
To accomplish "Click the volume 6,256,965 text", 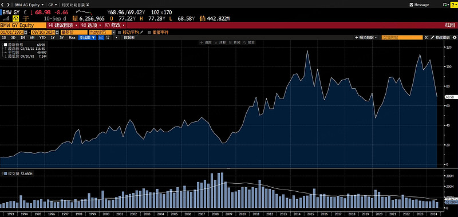I will click(92, 19).
